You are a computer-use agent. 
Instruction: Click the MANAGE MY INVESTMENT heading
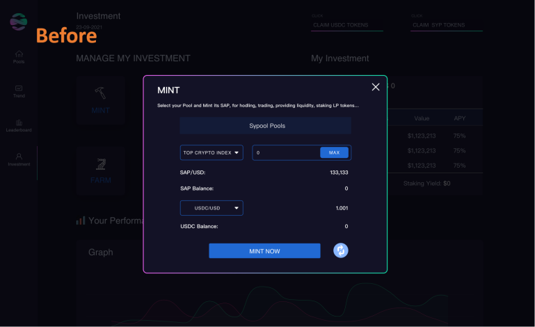click(x=133, y=58)
